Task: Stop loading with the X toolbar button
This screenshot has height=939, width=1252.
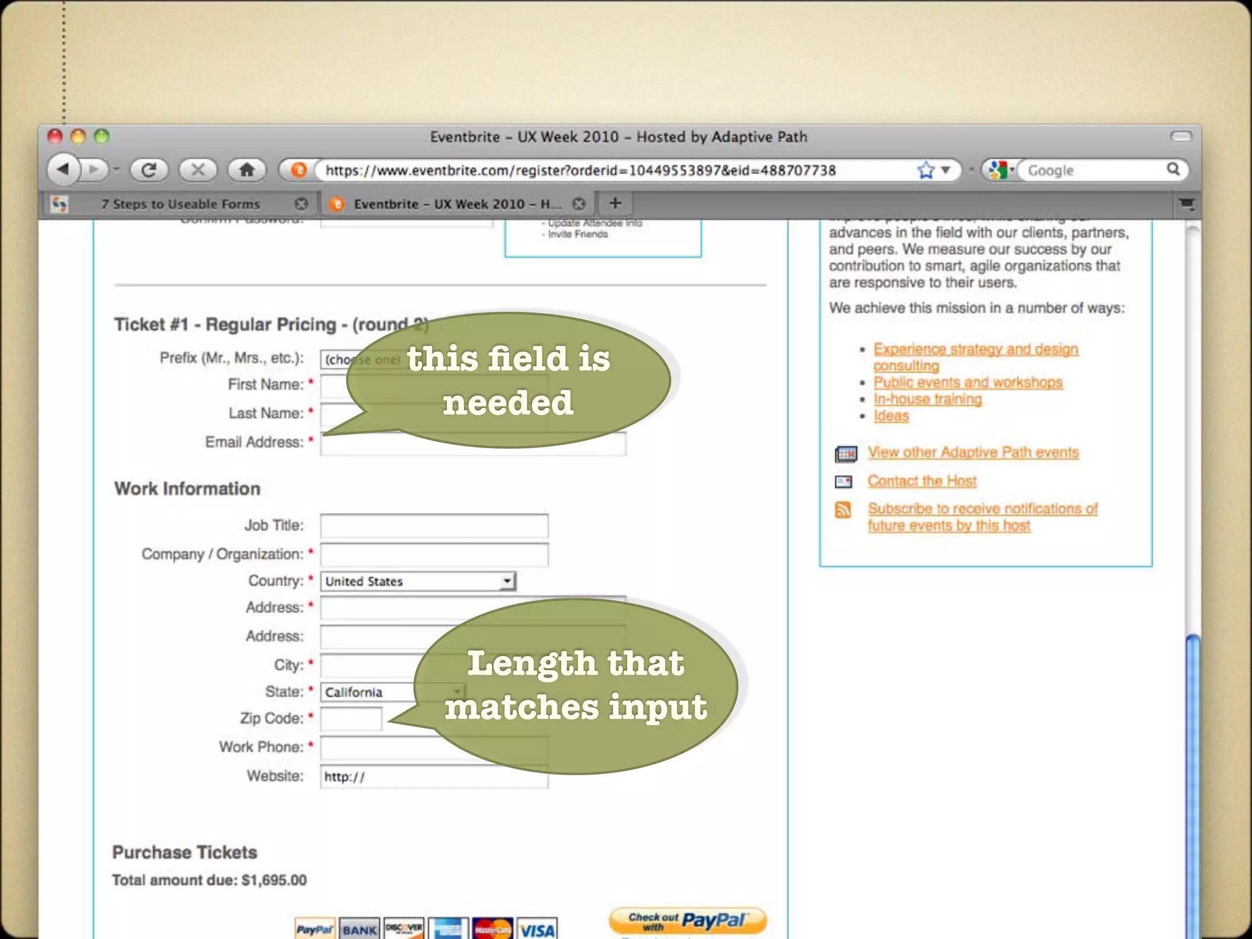Action: 198,169
